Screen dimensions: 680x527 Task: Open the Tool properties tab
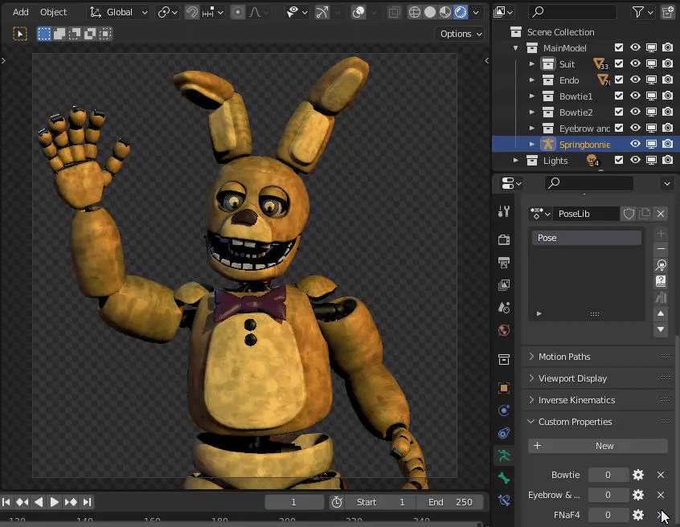pos(504,212)
